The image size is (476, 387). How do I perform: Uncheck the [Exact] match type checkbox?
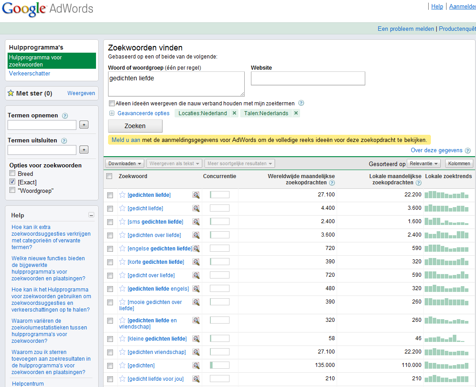click(x=13, y=182)
